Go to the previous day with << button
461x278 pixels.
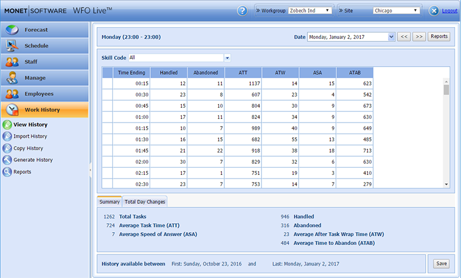click(404, 37)
